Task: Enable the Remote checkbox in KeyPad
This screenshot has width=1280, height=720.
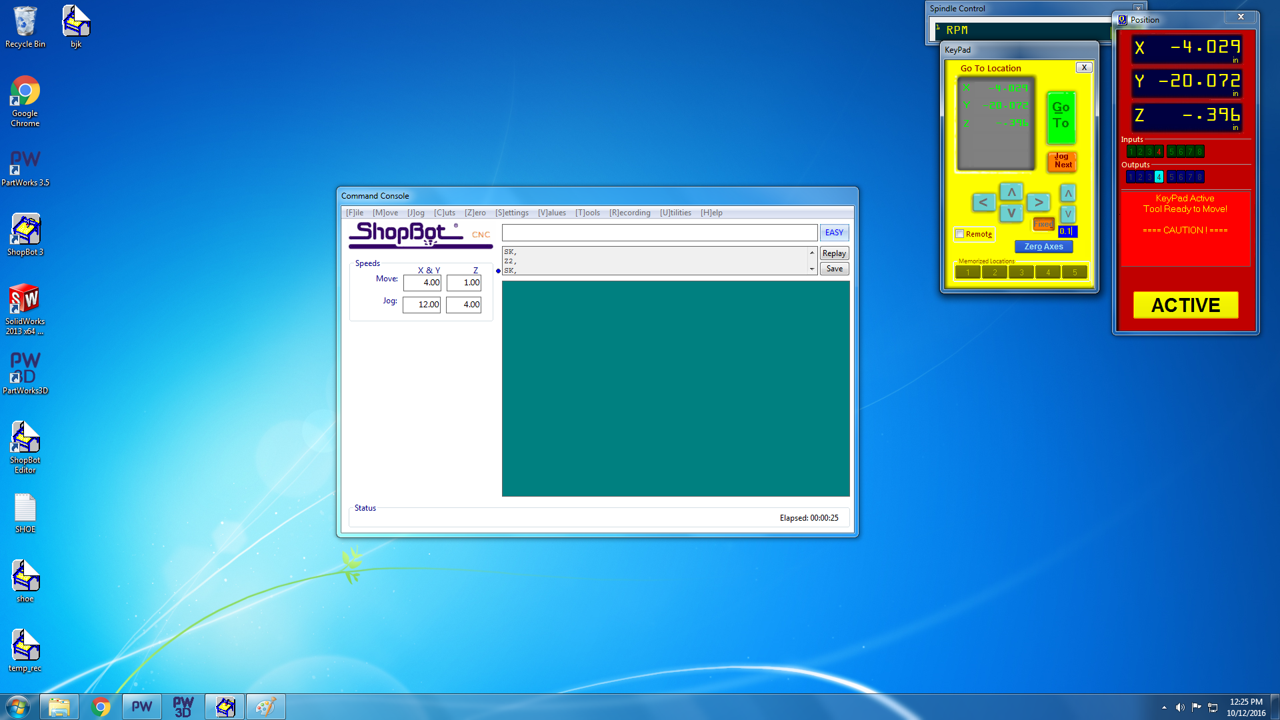Action: [x=959, y=234]
